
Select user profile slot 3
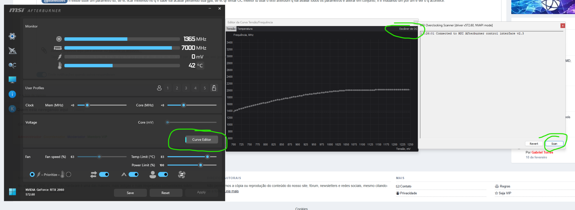click(x=186, y=88)
